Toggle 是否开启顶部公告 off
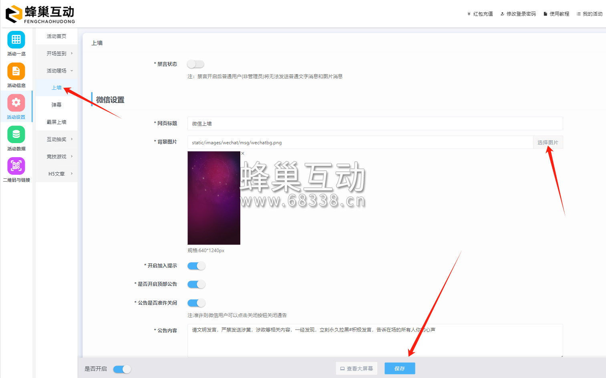Image resolution: width=606 pixels, height=378 pixels. 196,284
